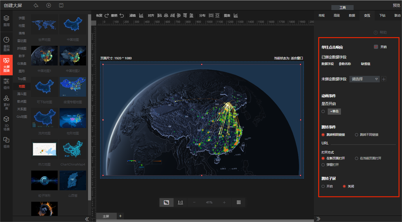The width and height of the screenshot is (402, 222).
Task: Choose the 粒子球形 thumbnail
Action: pos(44,180)
